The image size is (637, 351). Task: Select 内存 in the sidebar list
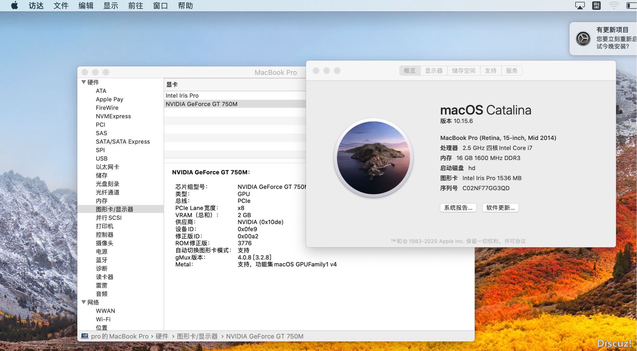pos(101,201)
